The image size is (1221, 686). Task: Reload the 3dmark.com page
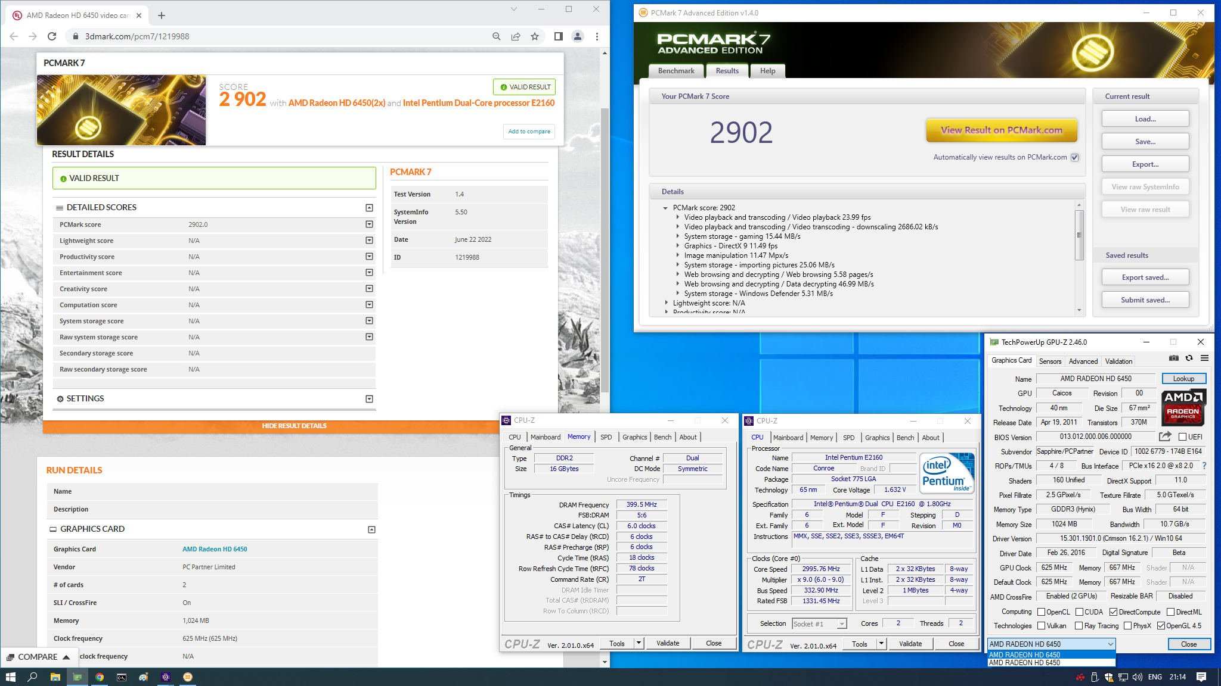pyautogui.click(x=52, y=36)
